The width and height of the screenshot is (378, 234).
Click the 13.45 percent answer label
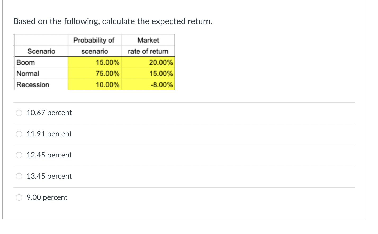click(x=49, y=176)
